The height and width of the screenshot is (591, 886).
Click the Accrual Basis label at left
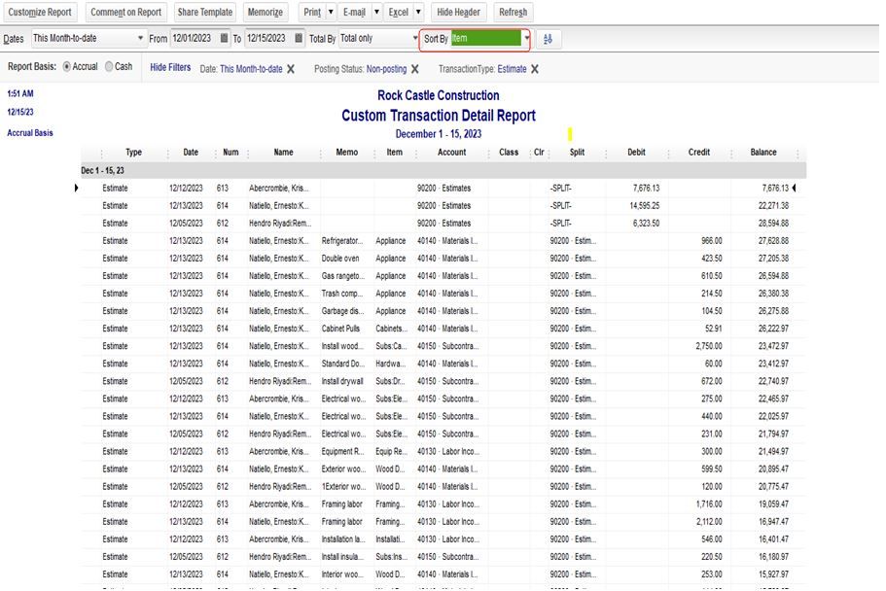point(30,133)
